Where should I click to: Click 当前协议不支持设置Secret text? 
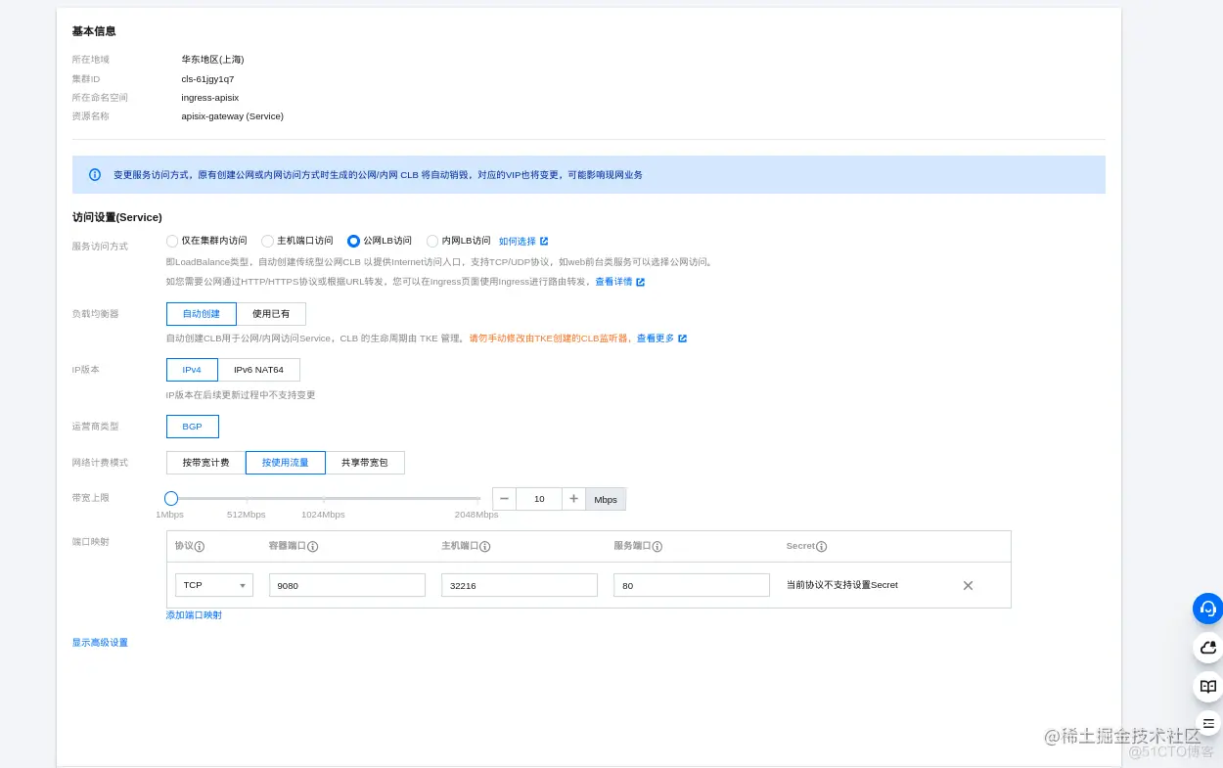[x=842, y=585]
